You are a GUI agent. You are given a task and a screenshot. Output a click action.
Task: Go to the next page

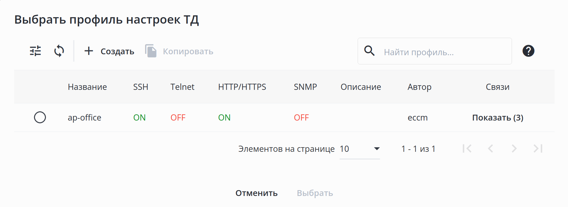(514, 149)
